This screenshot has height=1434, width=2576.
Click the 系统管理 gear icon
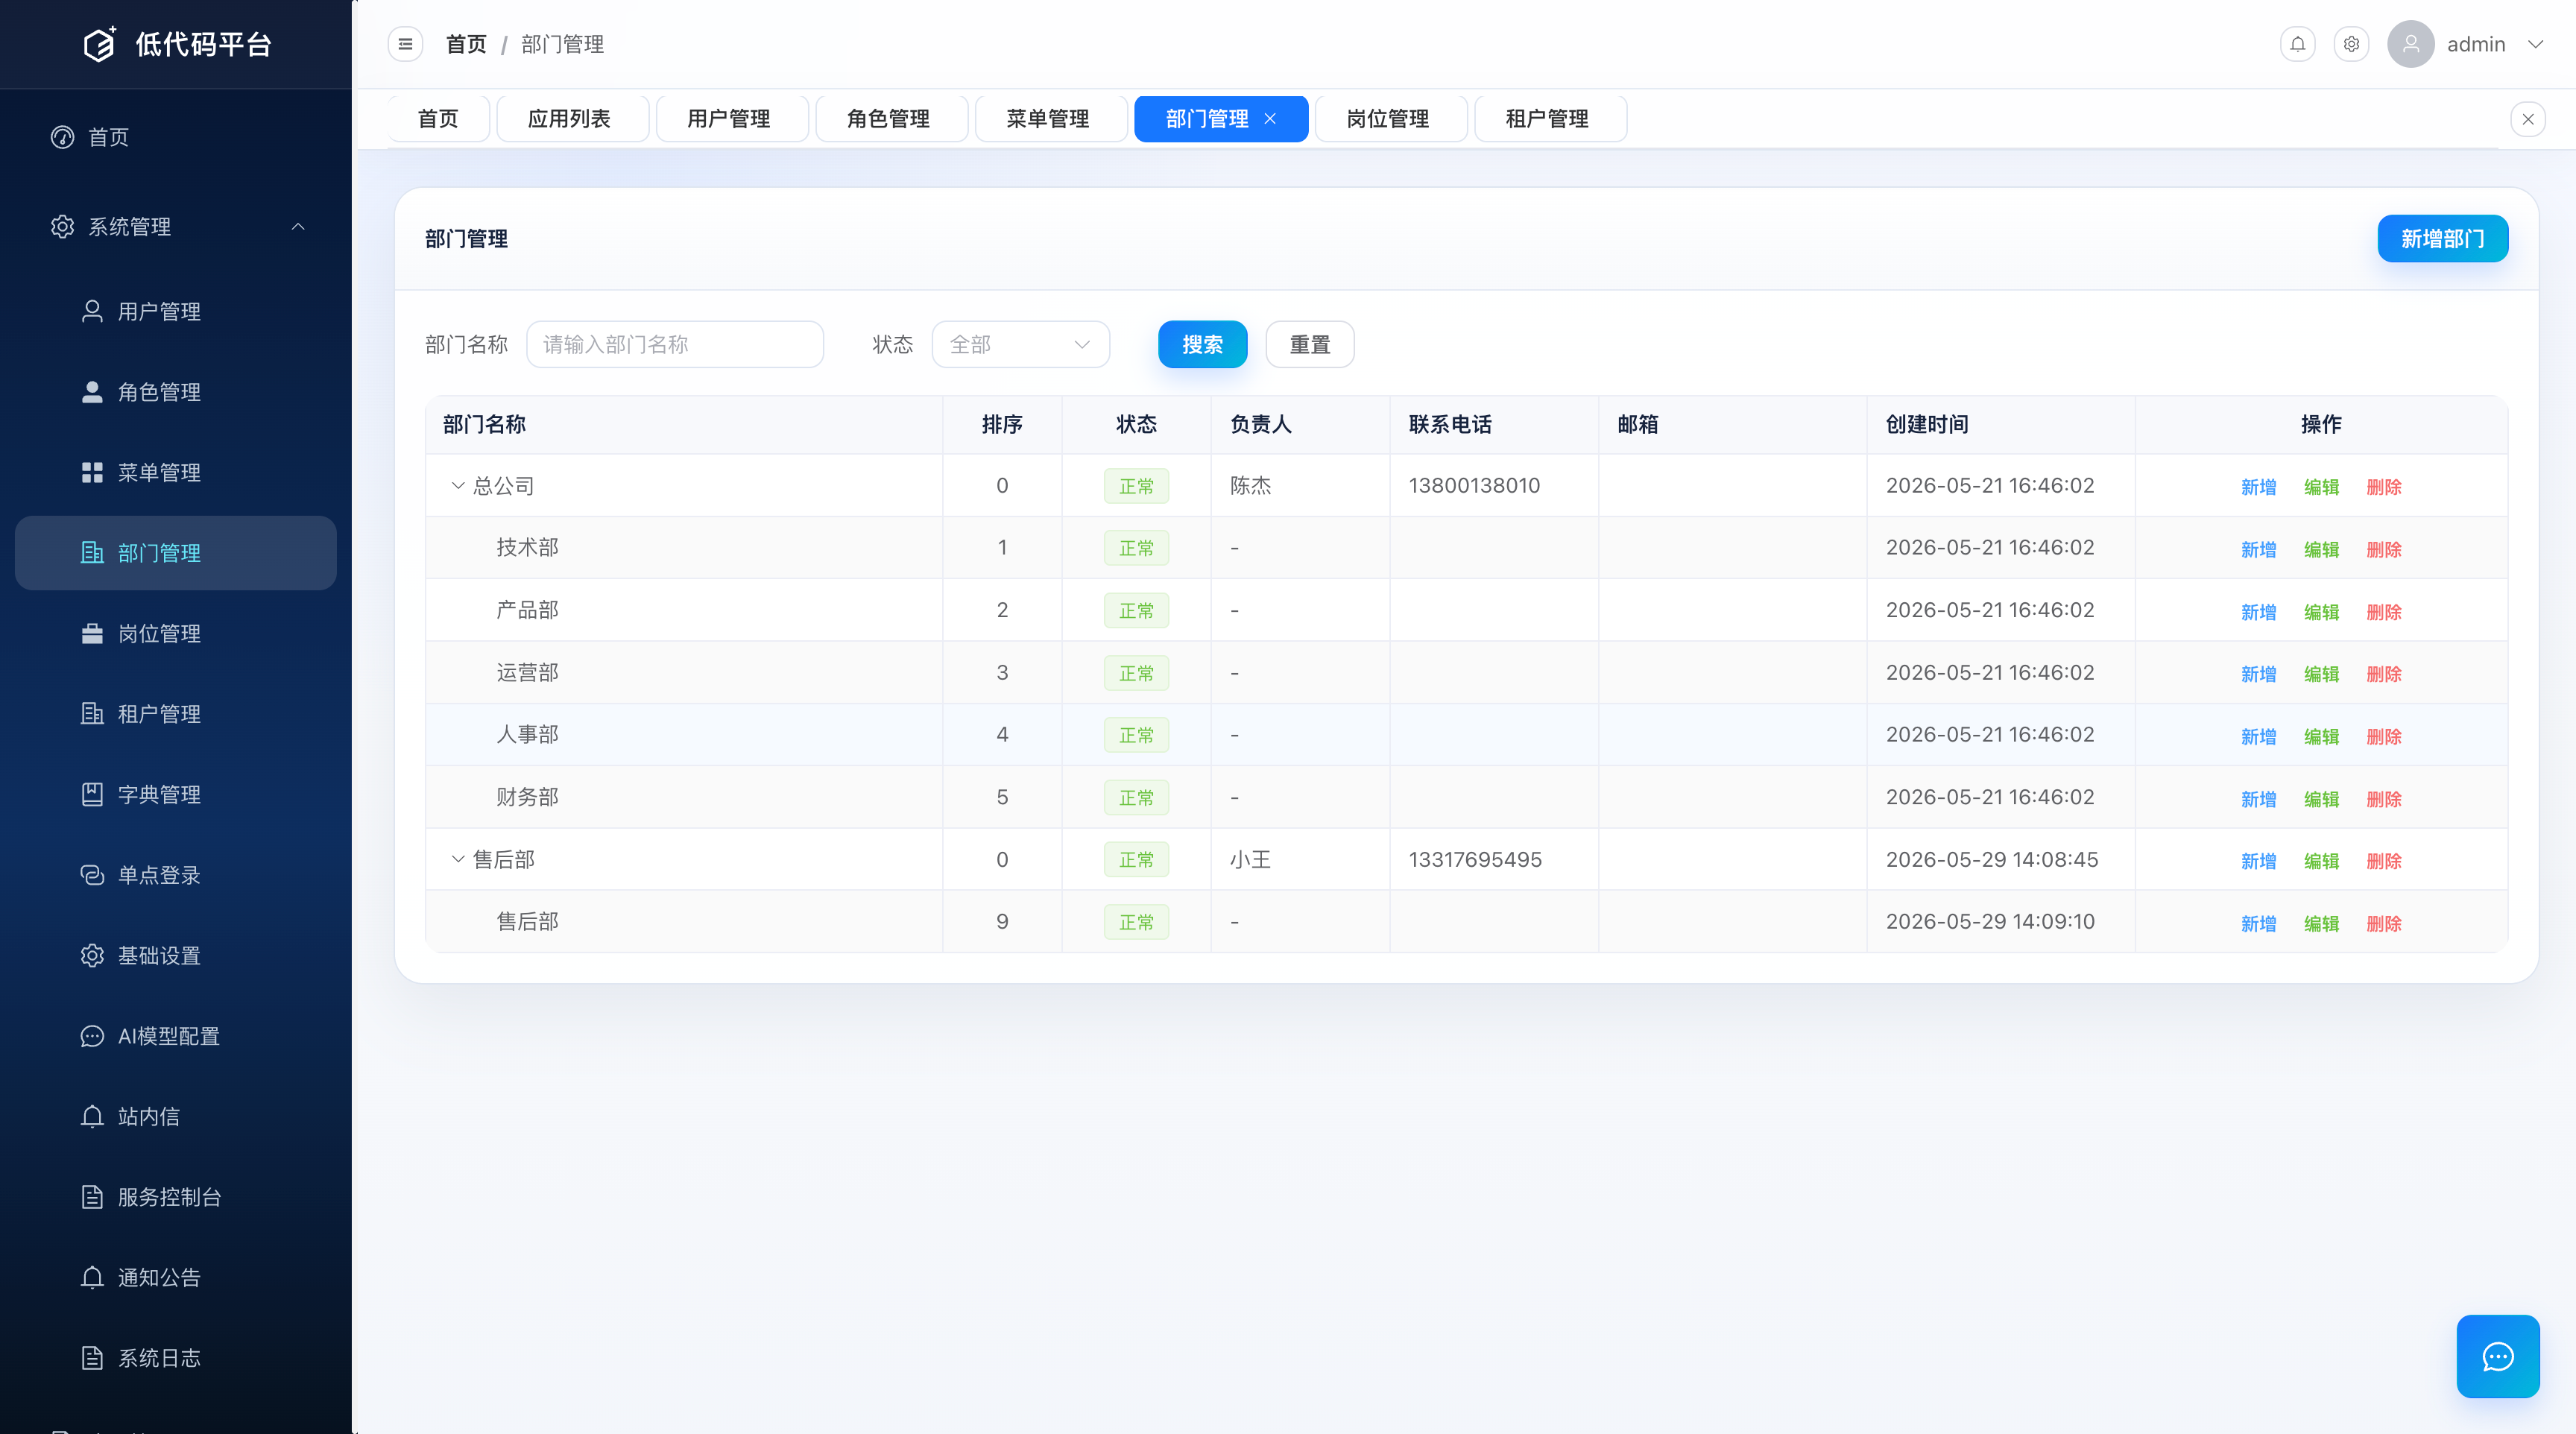point(63,227)
